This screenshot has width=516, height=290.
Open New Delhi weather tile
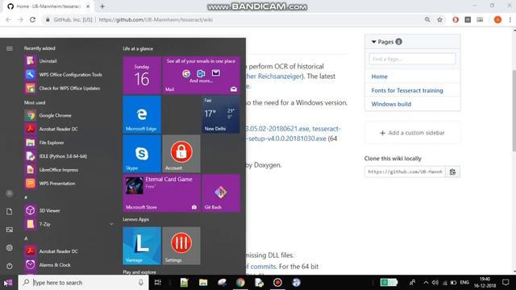click(221, 114)
